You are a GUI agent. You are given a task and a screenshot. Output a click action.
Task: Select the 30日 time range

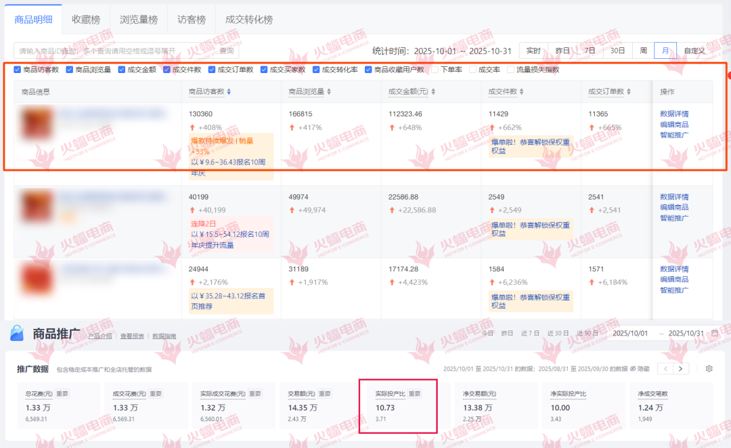pyautogui.click(x=617, y=50)
